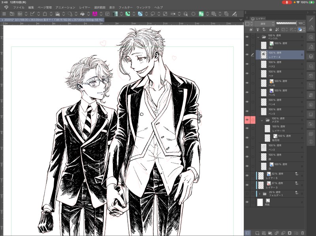Open the fill icon's adjacent dropdown arrows
316x236 pixels.
point(88,14)
